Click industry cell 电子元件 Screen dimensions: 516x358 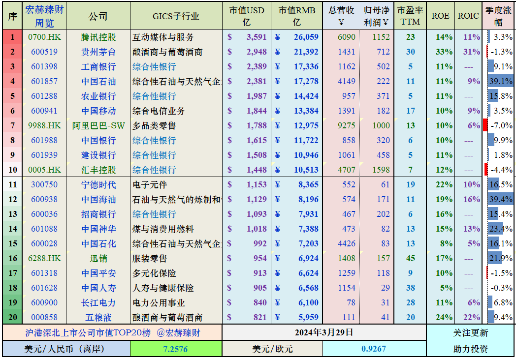[x=176, y=185]
